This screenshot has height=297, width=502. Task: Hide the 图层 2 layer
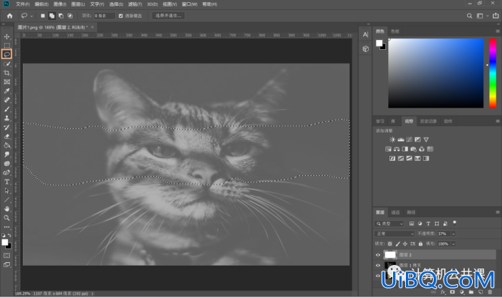(x=378, y=255)
